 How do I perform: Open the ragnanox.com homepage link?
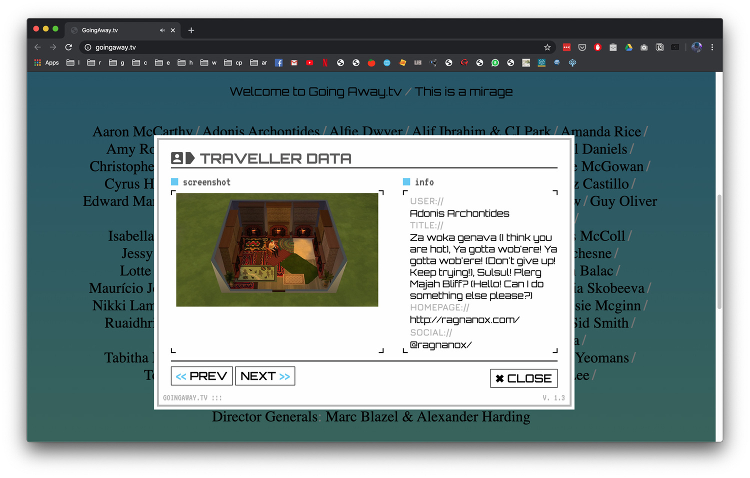[x=464, y=319]
